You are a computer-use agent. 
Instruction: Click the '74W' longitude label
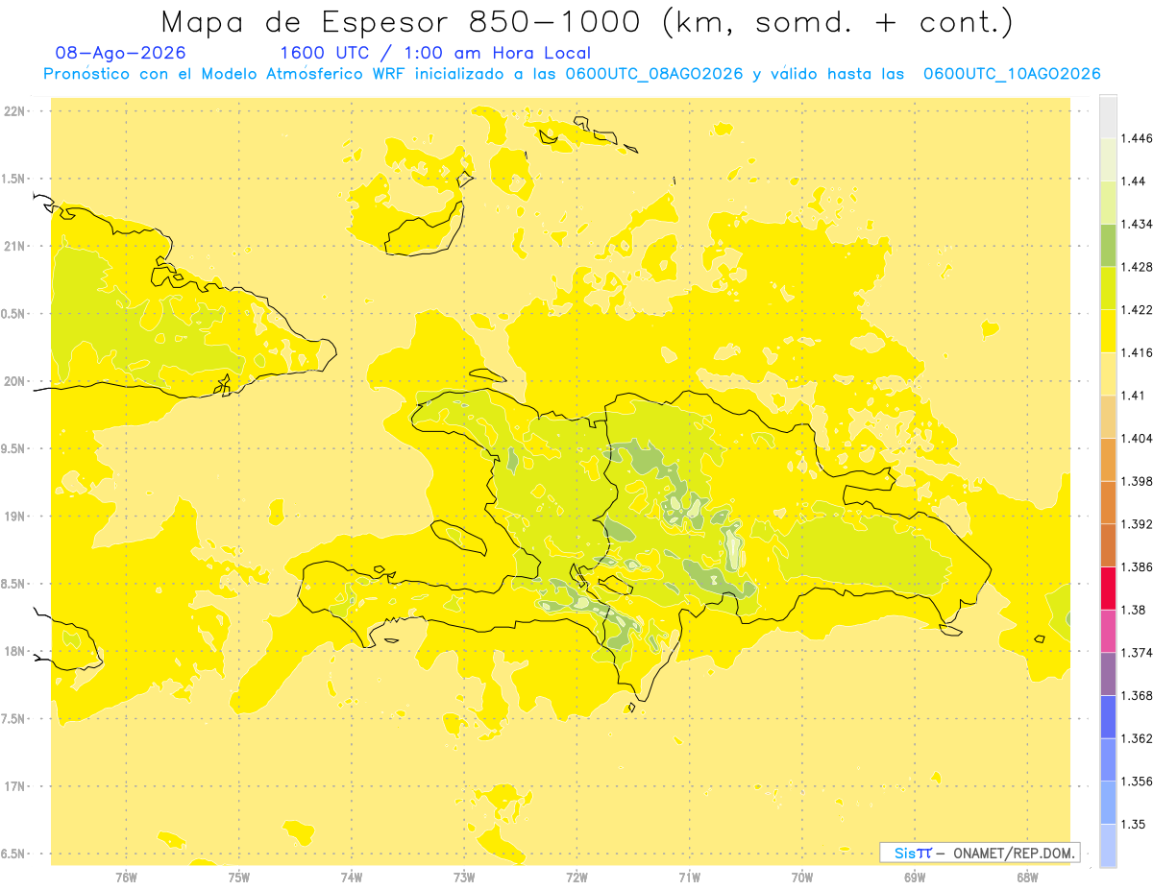coord(352,878)
